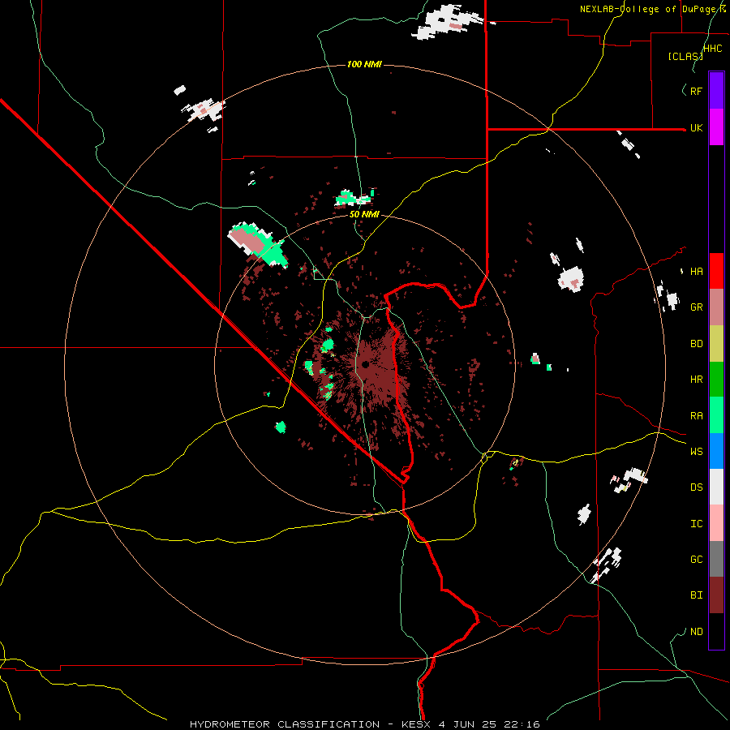
Task: Click the HYDROMETEOR CLASSIFICATION caption
Action: (x=285, y=724)
